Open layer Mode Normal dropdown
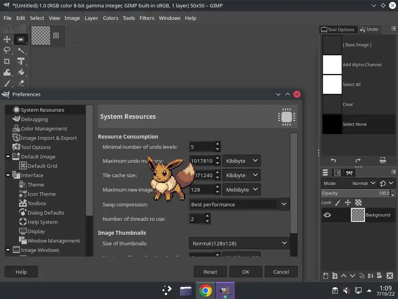Image resolution: width=398 pixels, height=299 pixels. [x=349, y=183]
